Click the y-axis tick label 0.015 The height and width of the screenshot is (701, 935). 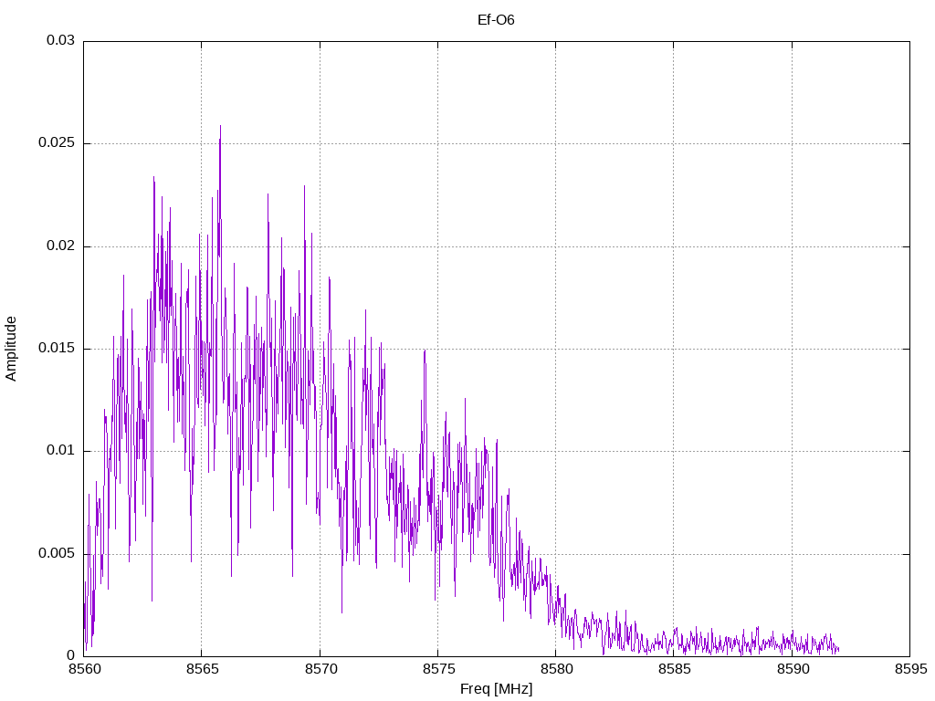pyautogui.click(x=57, y=348)
